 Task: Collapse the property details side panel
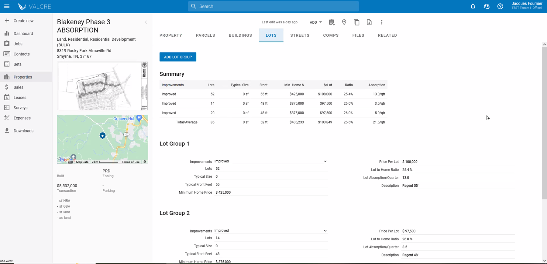(146, 22)
